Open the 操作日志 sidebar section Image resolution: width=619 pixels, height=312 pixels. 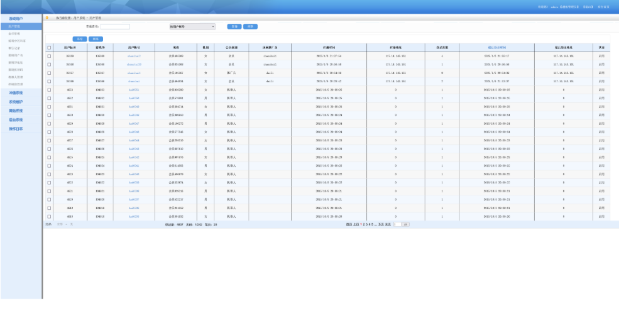pyautogui.click(x=16, y=128)
